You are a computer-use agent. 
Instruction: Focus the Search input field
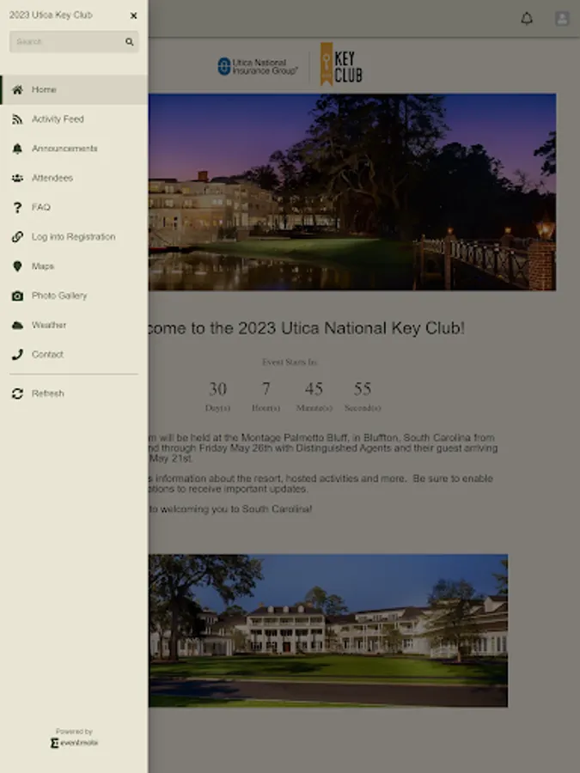(x=74, y=42)
